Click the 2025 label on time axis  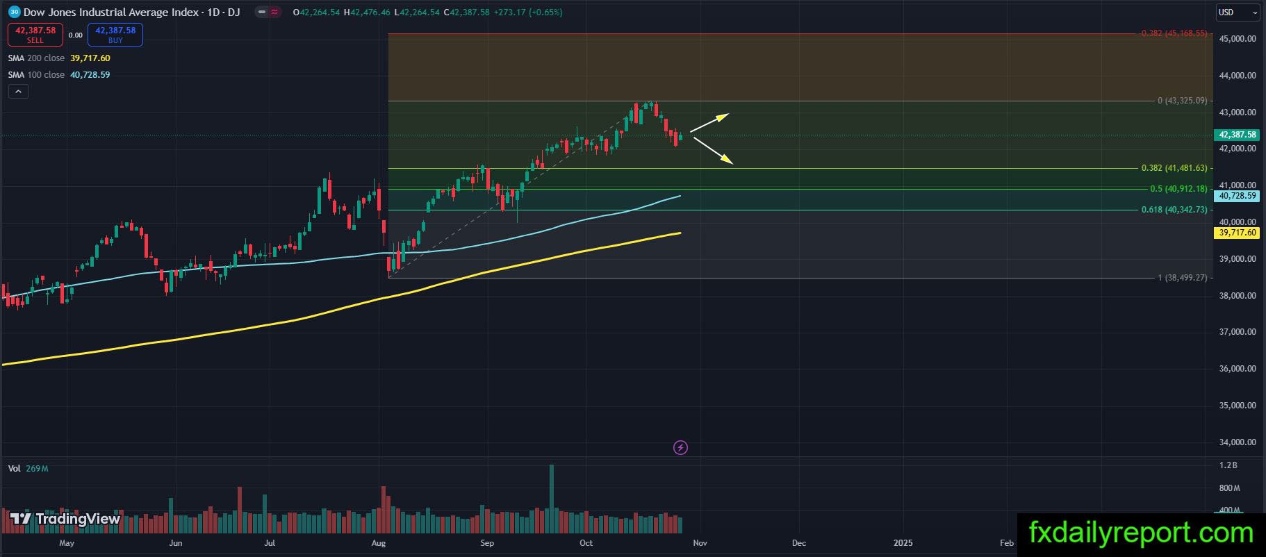(x=903, y=543)
